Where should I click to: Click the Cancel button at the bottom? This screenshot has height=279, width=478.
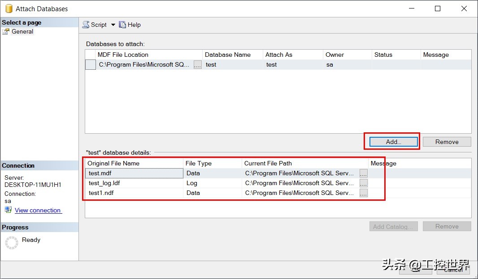click(453, 270)
